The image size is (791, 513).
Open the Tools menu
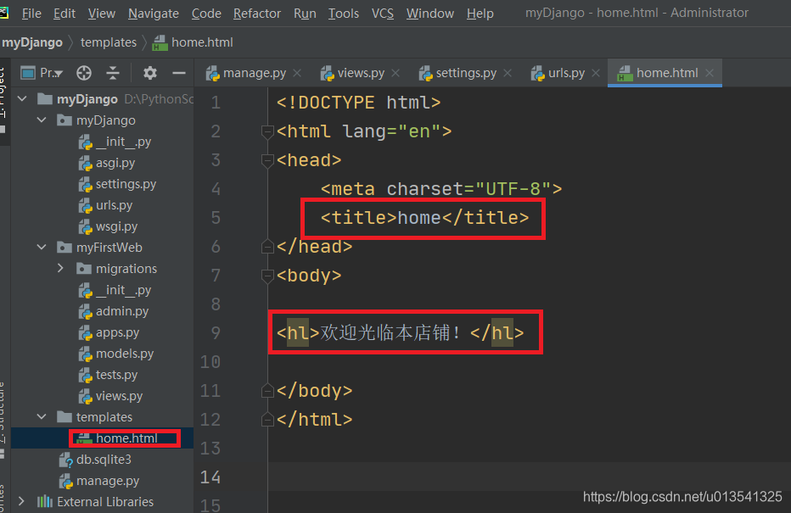click(344, 14)
